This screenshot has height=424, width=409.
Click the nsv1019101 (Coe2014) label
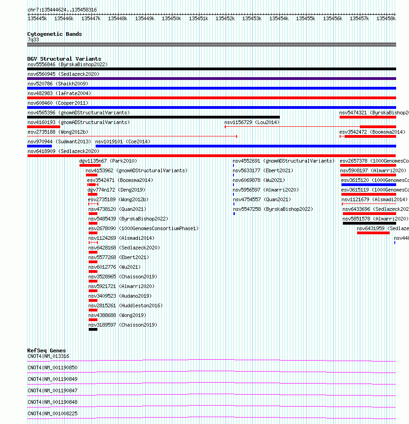coord(123,141)
